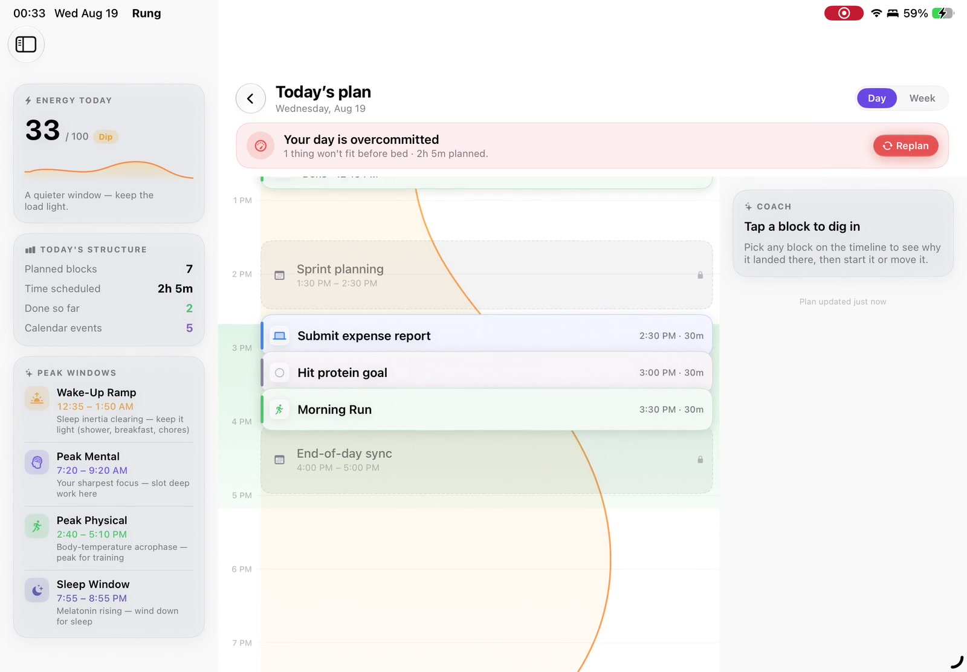This screenshot has width=967, height=672.
Task: Click the 3:30 PM · 30m time label
Action: tap(671, 410)
